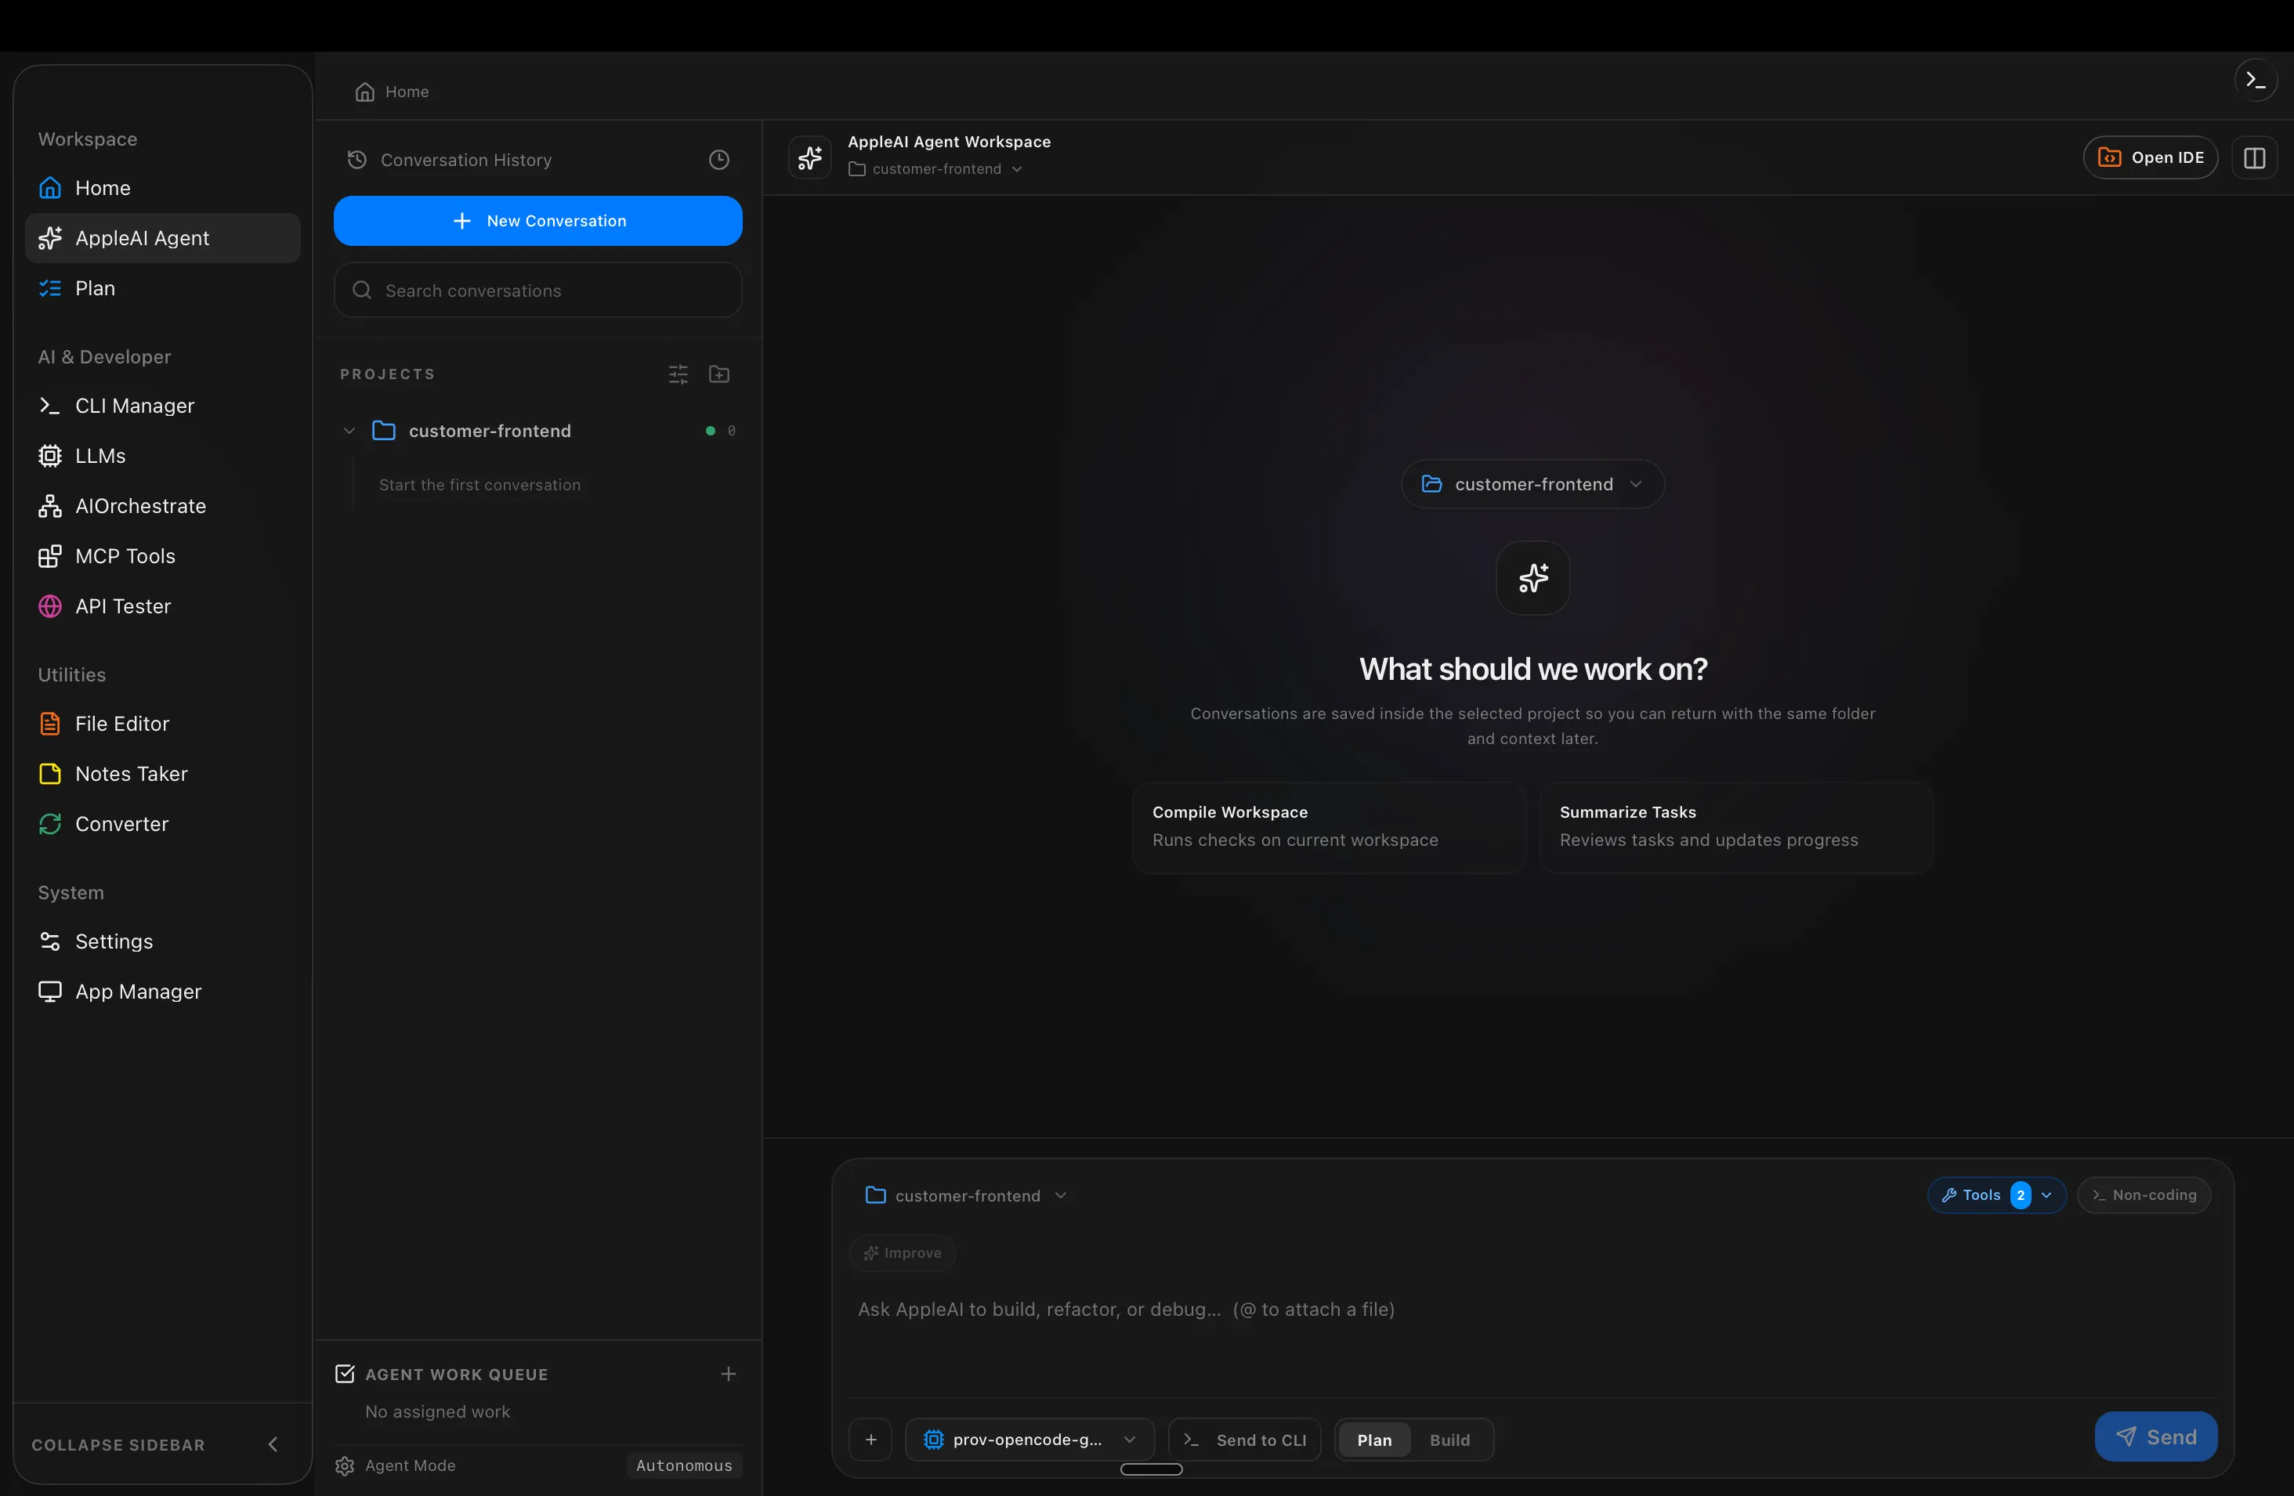Switch to Build mode
The height and width of the screenshot is (1496, 2294).
coord(1449,1439)
